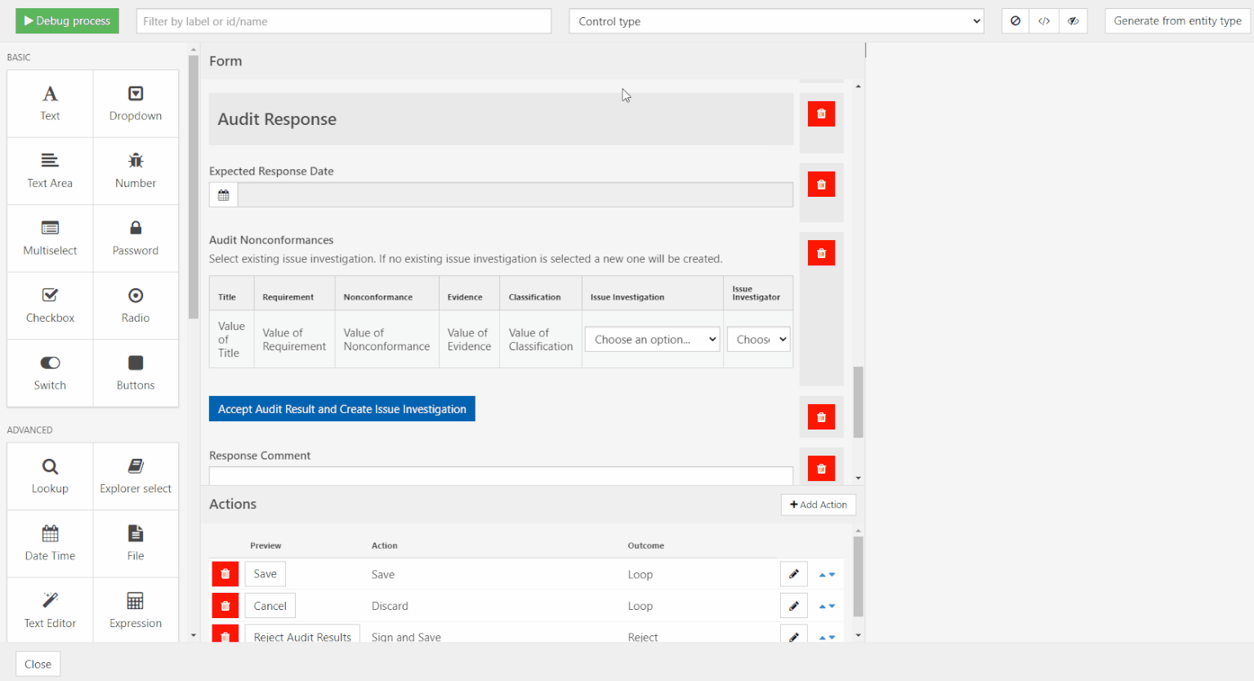Click the Add Action button
The image size is (1254, 681).
(818, 505)
